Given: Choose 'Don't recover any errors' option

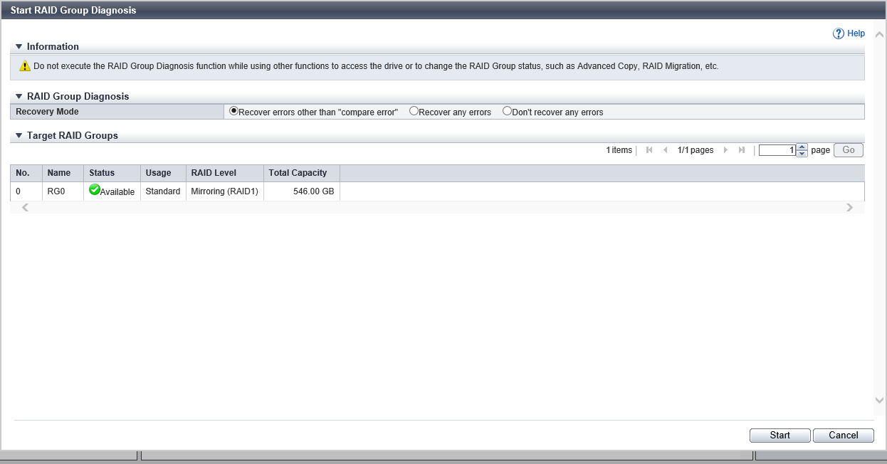Looking at the screenshot, I should (x=507, y=111).
